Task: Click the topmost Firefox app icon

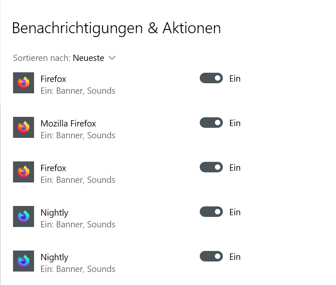Action: pyautogui.click(x=24, y=83)
